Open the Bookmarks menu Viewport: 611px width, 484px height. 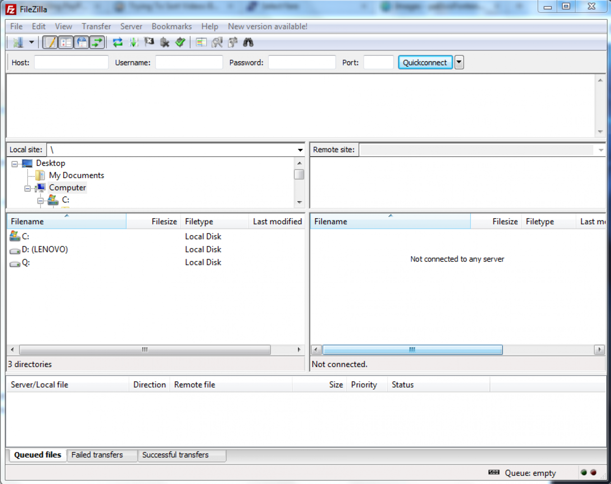(x=171, y=26)
